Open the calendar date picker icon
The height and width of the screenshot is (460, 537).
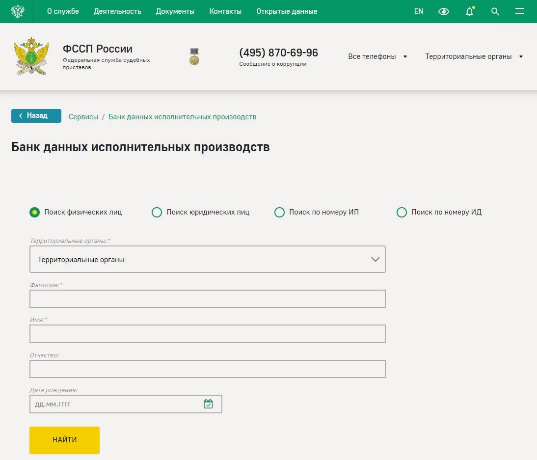208,404
